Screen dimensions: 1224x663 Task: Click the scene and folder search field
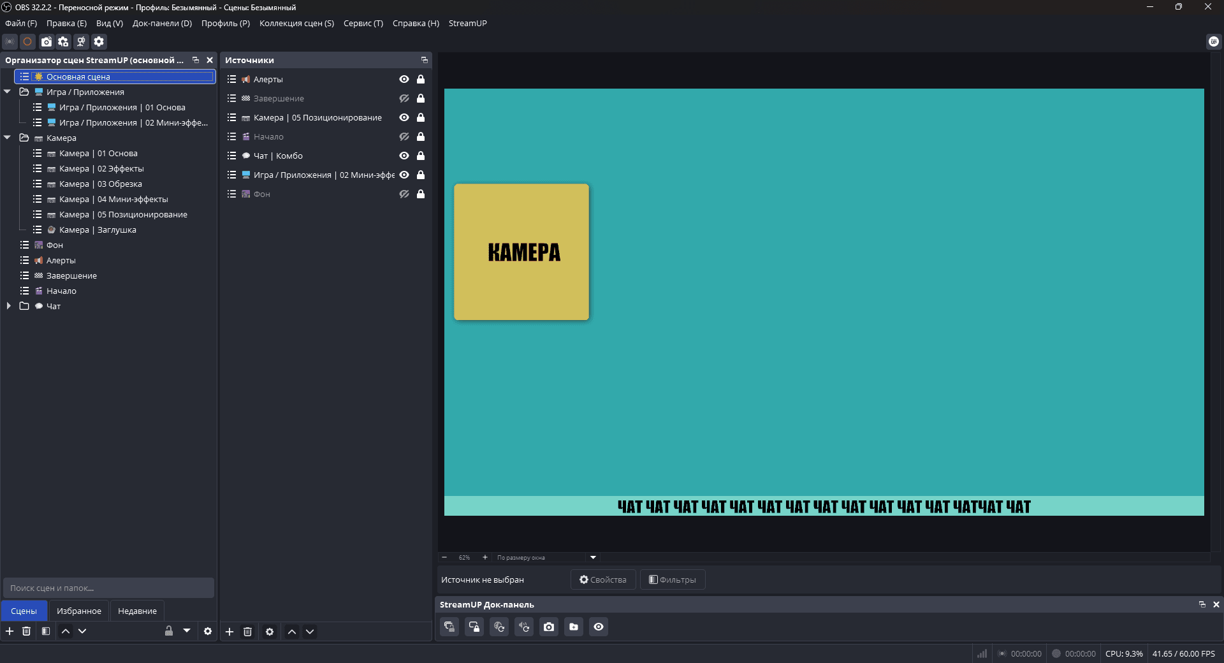108,588
